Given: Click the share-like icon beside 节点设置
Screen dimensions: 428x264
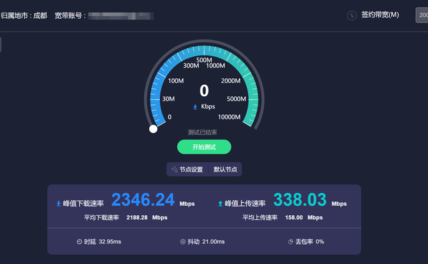Looking at the screenshot, I should pos(175,170).
